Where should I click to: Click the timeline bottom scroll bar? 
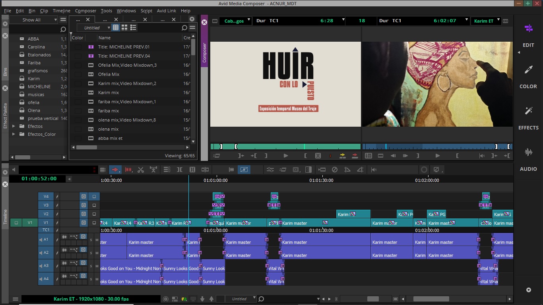tap(431, 299)
